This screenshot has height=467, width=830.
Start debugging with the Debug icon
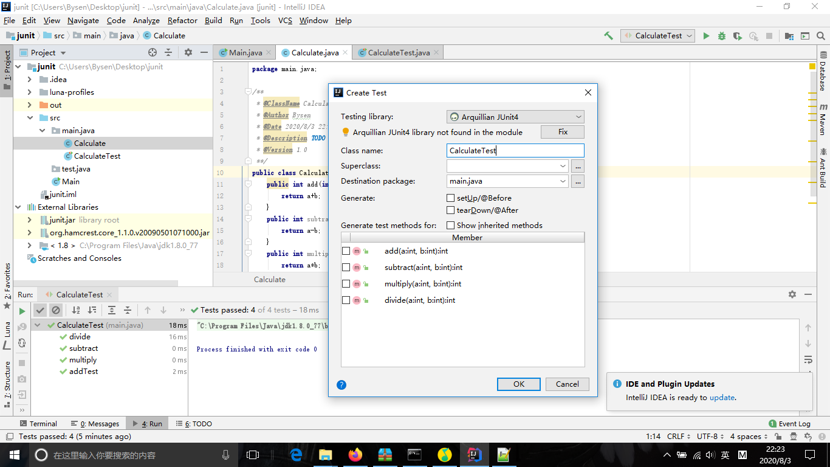[x=721, y=35]
